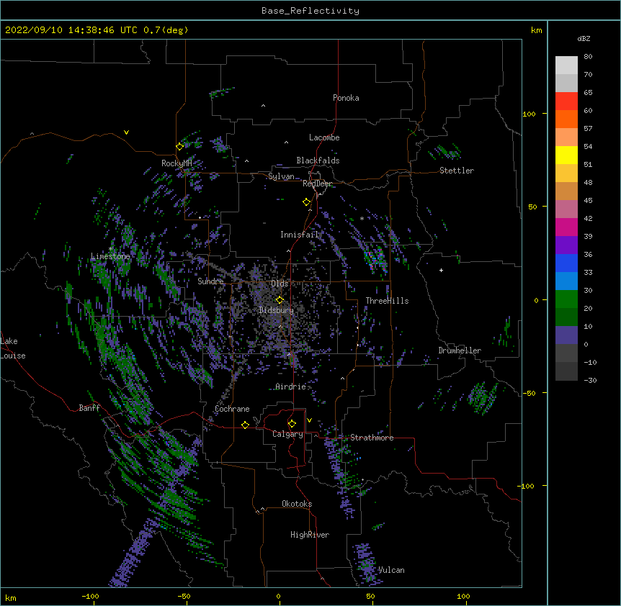
Task: Click the Stettler city label
Action: (457, 171)
